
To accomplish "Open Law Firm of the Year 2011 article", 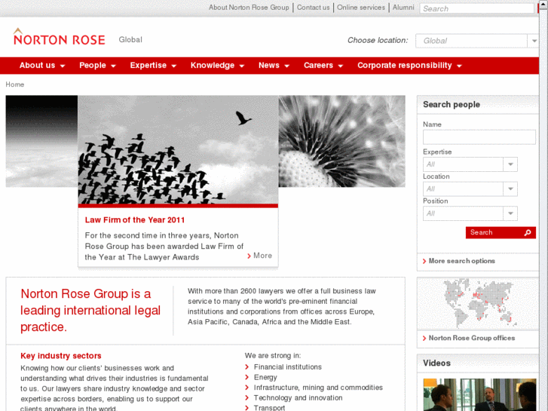I will click(x=134, y=220).
